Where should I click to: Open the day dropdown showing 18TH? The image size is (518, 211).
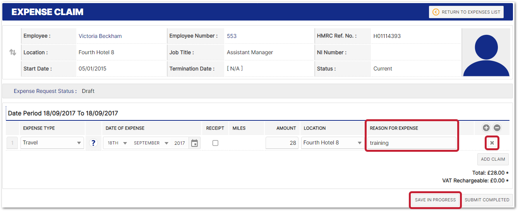(117, 143)
